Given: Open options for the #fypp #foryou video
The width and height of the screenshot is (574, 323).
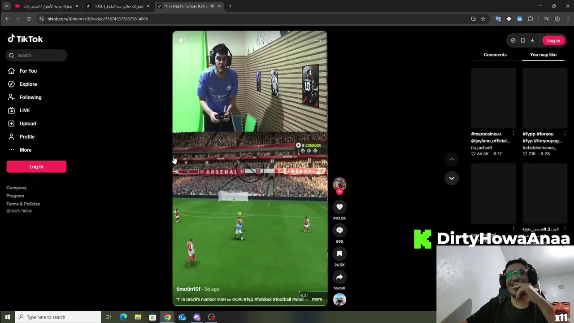Looking at the screenshot, I should tap(565, 134).
